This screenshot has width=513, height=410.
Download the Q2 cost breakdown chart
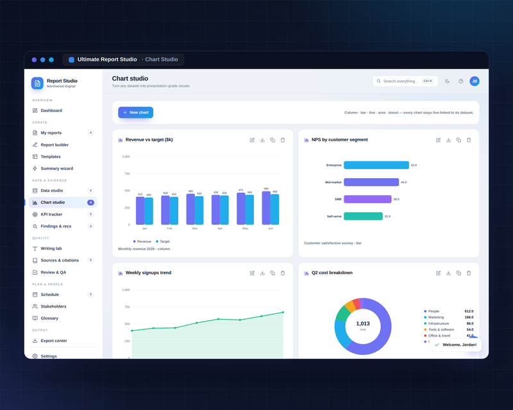tap(448, 273)
